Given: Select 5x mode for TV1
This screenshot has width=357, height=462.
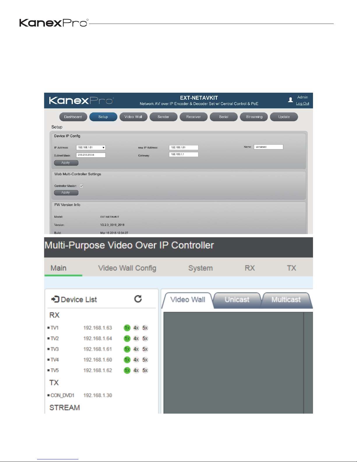Looking at the screenshot, I should (145, 328).
